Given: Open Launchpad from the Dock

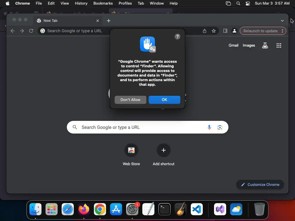Looking at the screenshot, I should click(x=52, y=209).
